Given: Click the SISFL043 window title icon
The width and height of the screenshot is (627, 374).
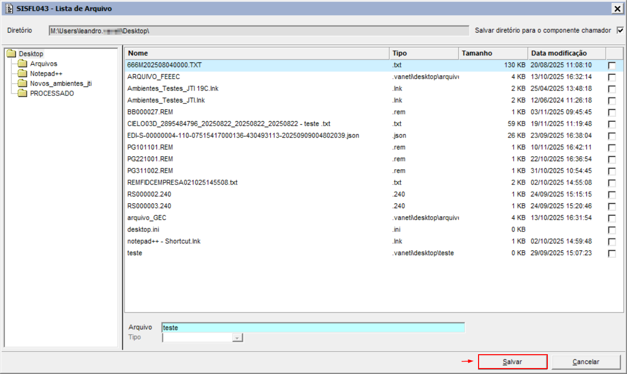Looking at the screenshot, I should (x=9, y=8).
